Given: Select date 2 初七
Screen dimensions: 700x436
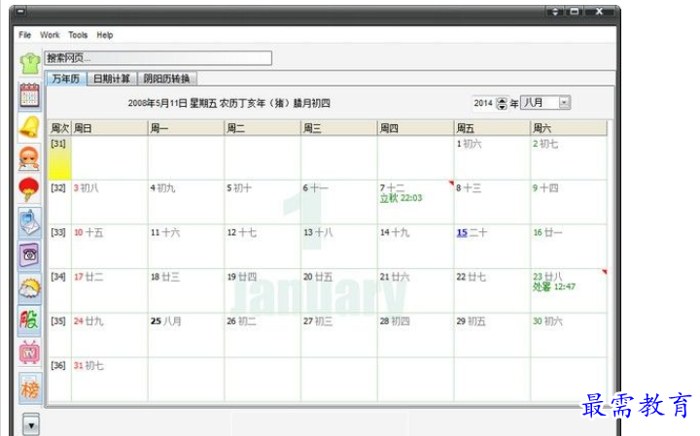Looking at the screenshot, I should (x=569, y=157).
